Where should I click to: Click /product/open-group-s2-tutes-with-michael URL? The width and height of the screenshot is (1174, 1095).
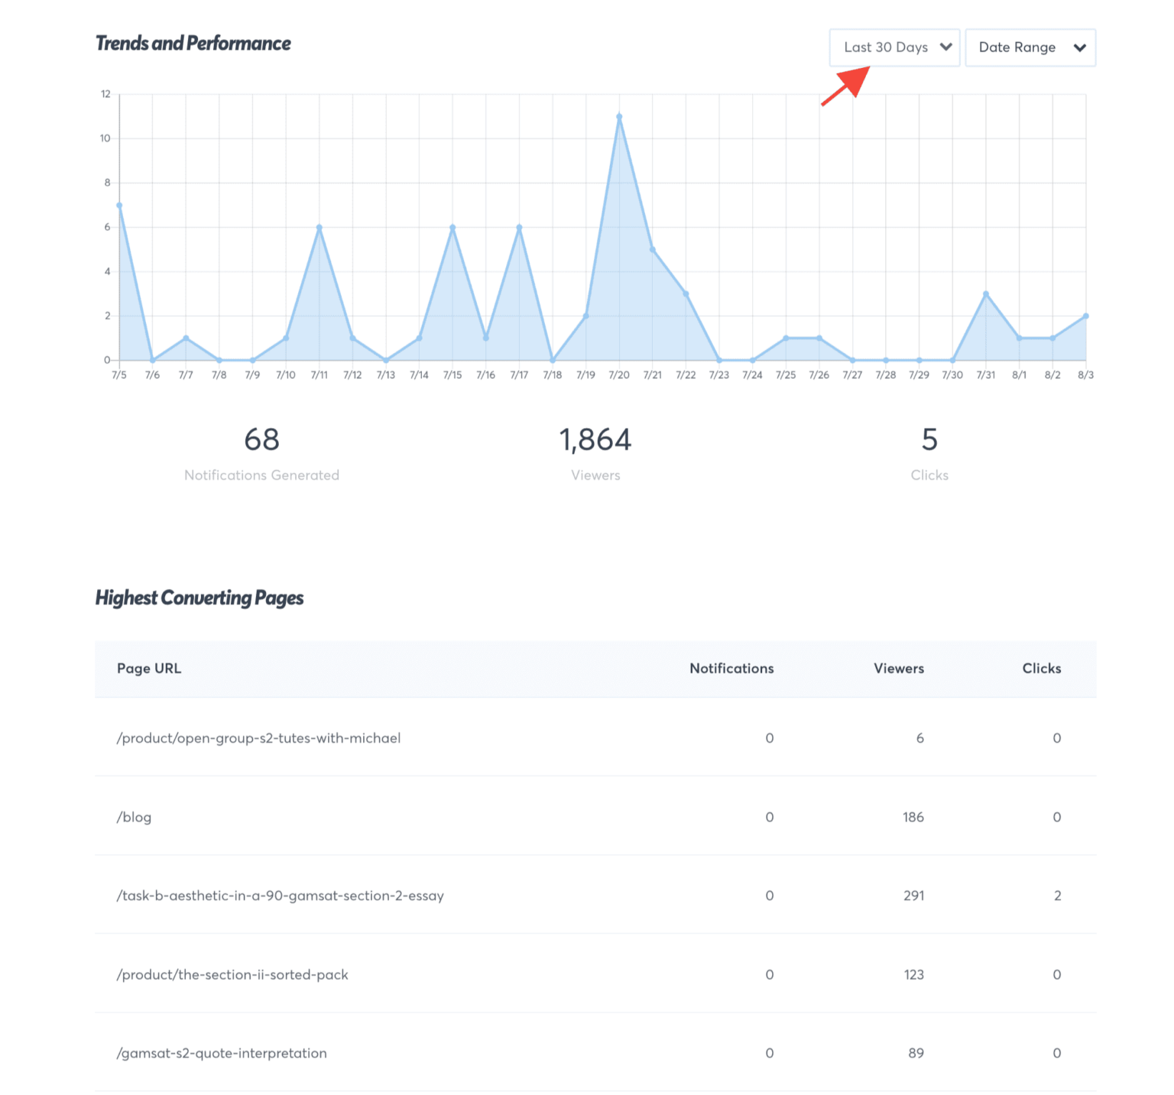tap(258, 738)
